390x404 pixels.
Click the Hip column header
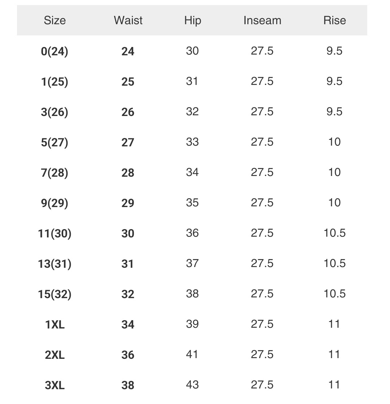tap(192, 20)
